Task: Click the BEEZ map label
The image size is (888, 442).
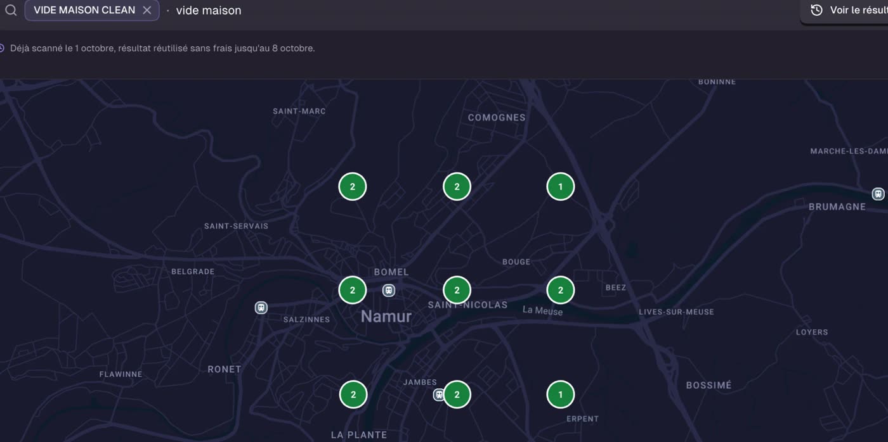Action: tap(616, 287)
